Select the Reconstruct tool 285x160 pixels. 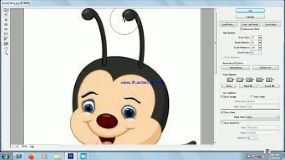(x=6, y=15)
